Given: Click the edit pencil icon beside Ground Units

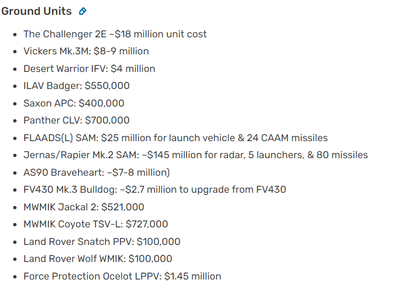Looking at the screenshot, I should pos(83,12).
